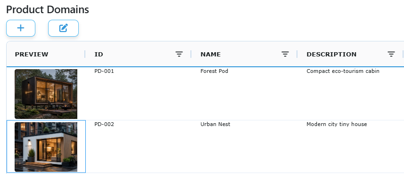
Task: Click the Product Domains heading
Action: (x=48, y=10)
